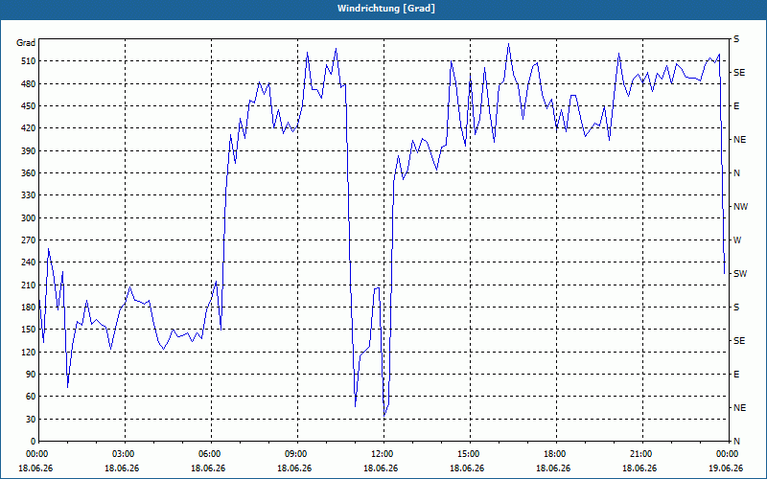Select the W compass label on right axis
Screen dimensions: 767x479
coord(737,240)
